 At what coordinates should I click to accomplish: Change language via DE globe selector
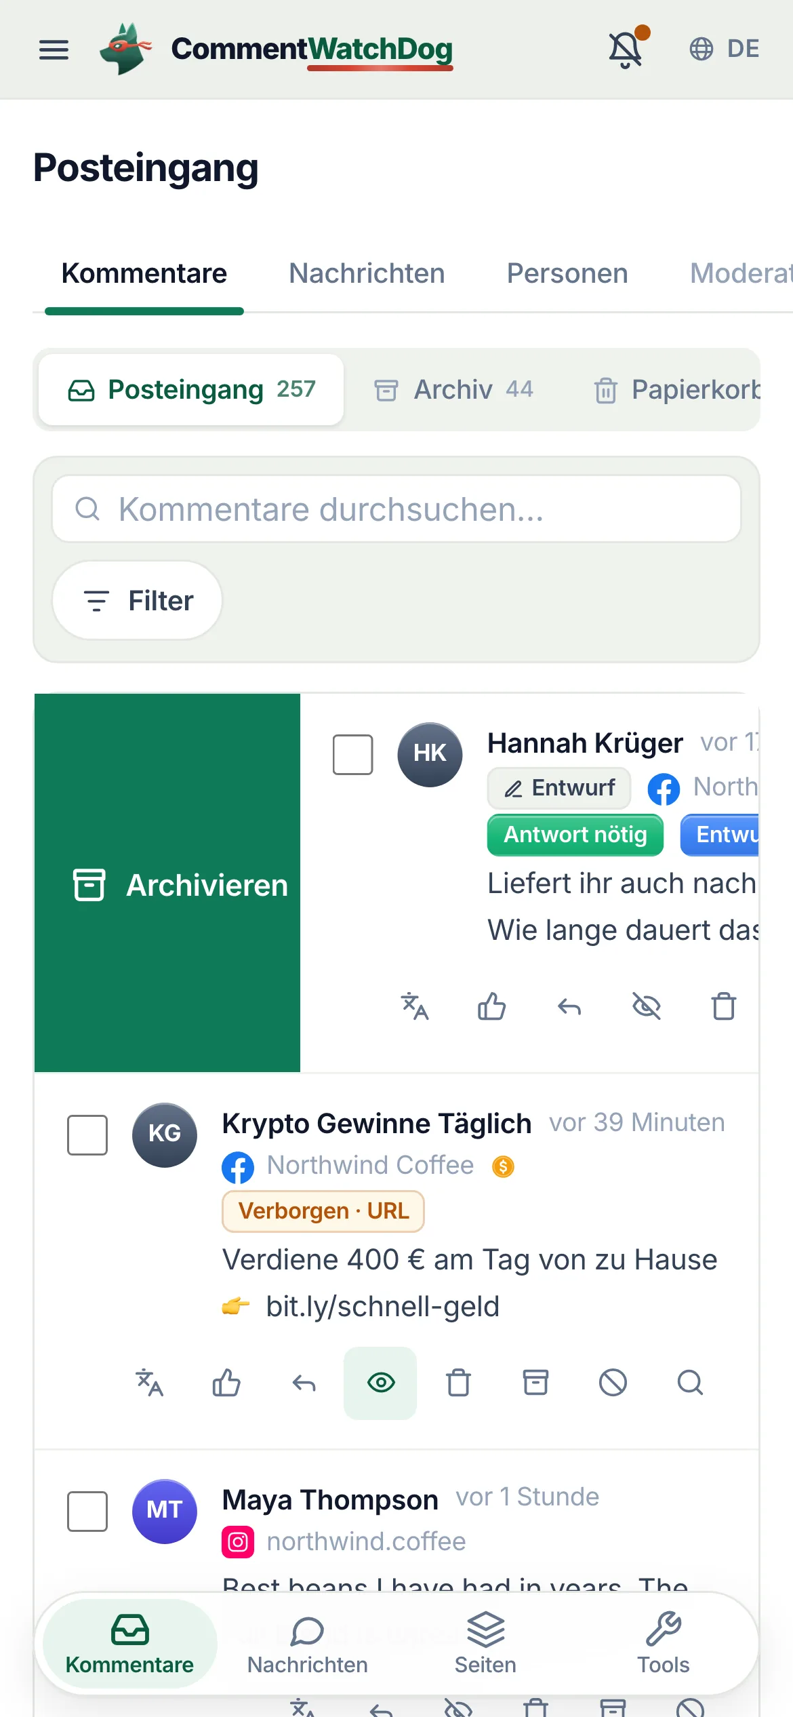point(725,49)
